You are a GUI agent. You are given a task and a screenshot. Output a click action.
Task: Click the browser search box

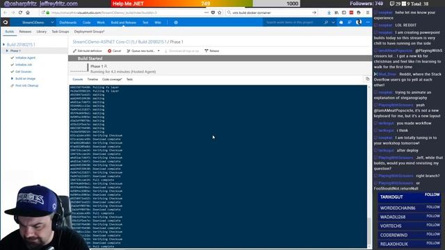tap(271, 12)
